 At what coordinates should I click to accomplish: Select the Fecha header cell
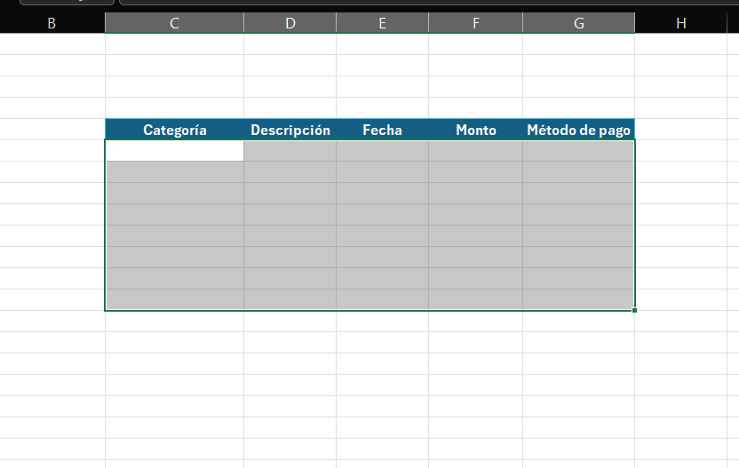point(382,130)
